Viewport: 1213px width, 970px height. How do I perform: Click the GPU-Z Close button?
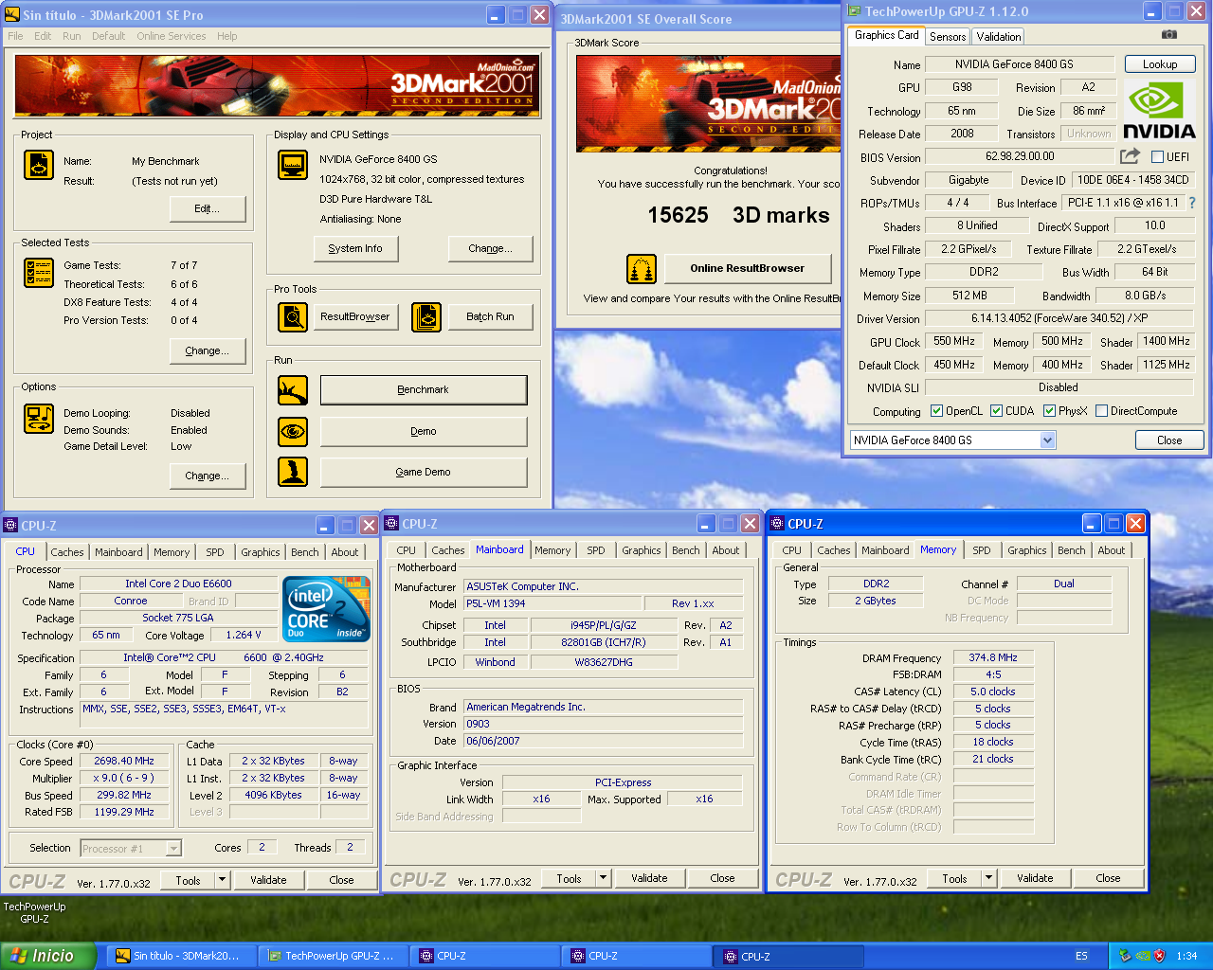point(1169,440)
